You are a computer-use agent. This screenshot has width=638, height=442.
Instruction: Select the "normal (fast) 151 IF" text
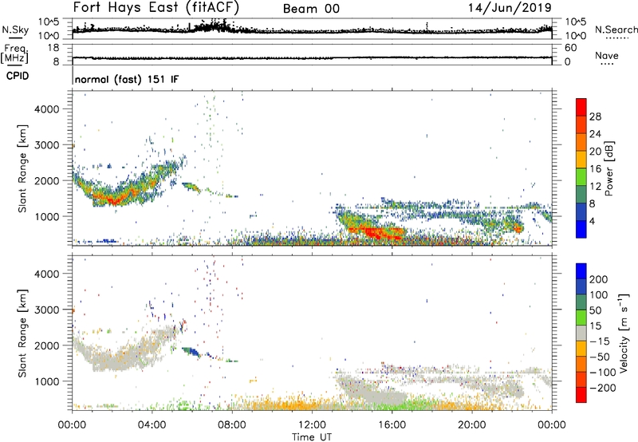127,79
